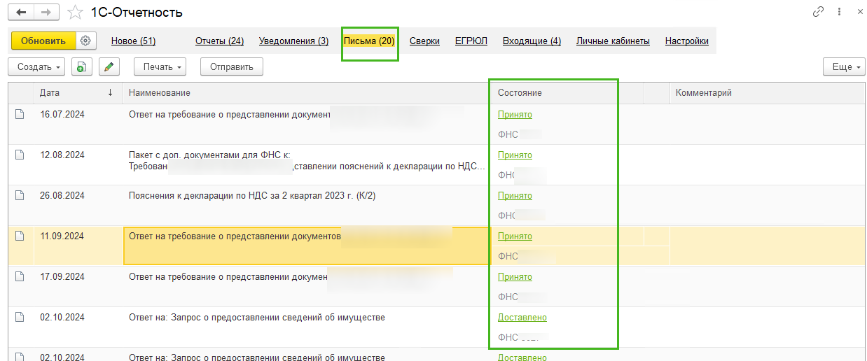Viewport: 867px width, 361px height.
Task: Open the Создать dropdown
Action: pos(36,67)
